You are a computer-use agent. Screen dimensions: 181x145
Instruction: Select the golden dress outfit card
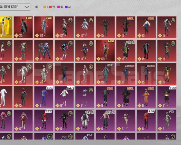click(6, 27)
